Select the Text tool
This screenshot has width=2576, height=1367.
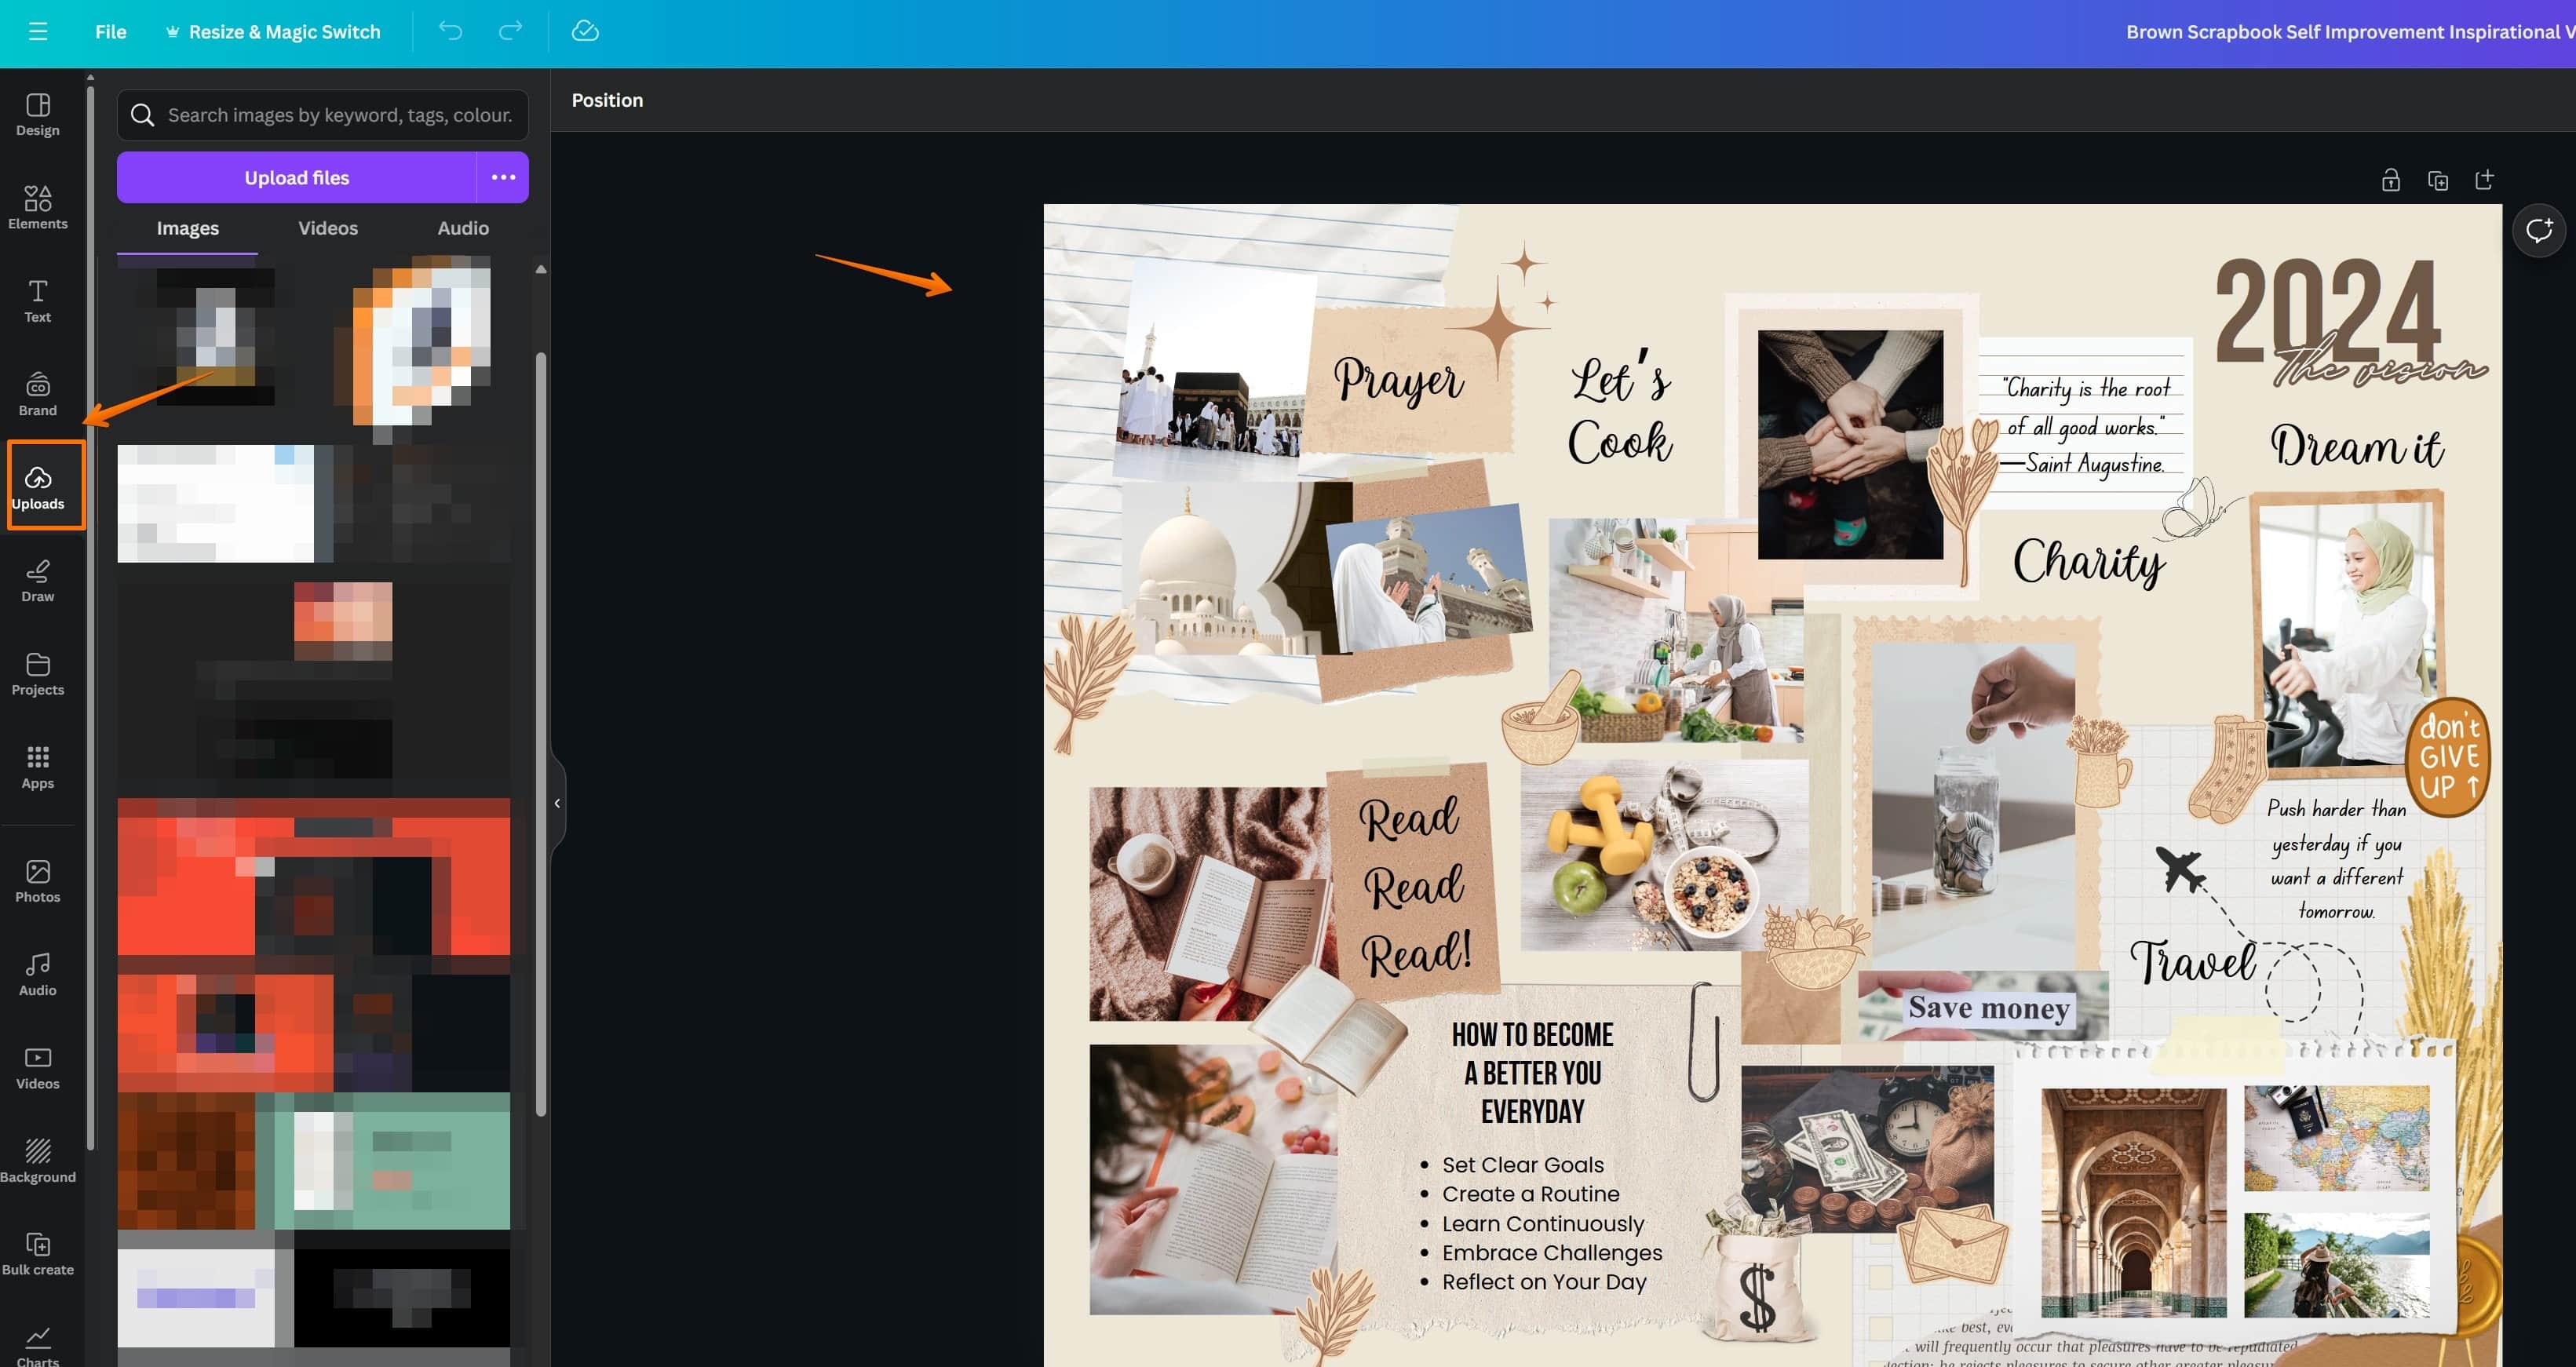click(38, 301)
